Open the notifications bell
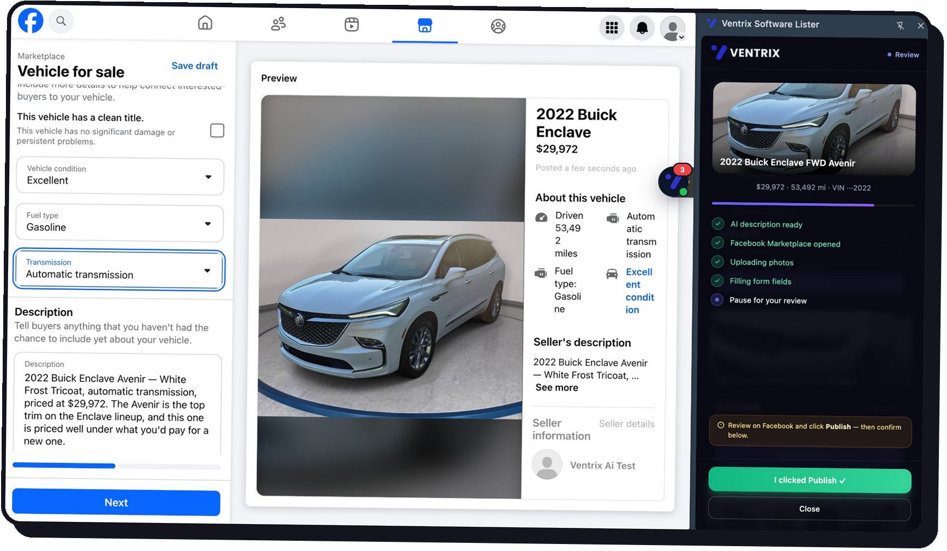The image size is (947, 551). click(642, 28)
